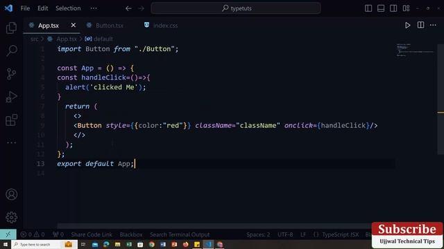
Task: Open Excel from the taskbar
Action: coord(129,244)
